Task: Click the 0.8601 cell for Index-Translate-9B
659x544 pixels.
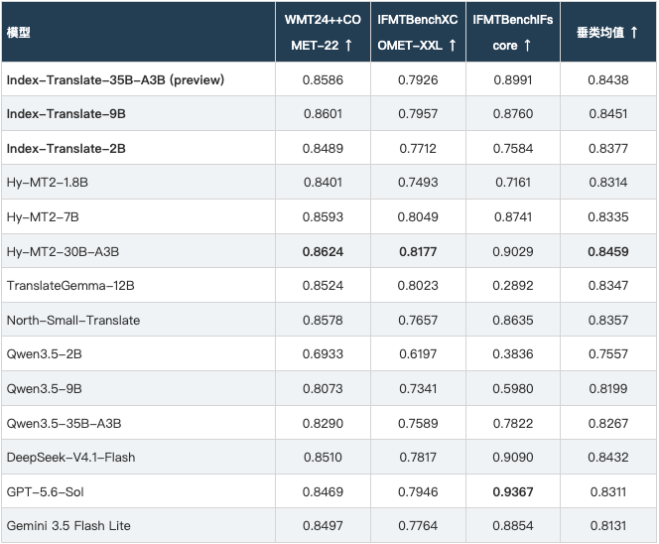Action: pyautogui.click(x=323, y=114)
